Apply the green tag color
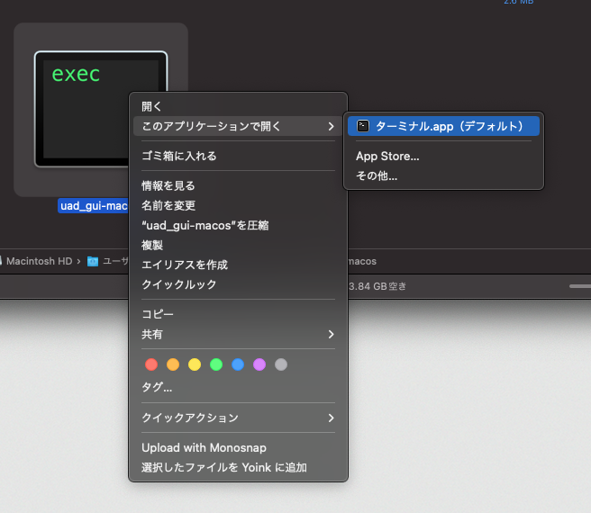The image size is (591, 513). click(x=216, y=364)
